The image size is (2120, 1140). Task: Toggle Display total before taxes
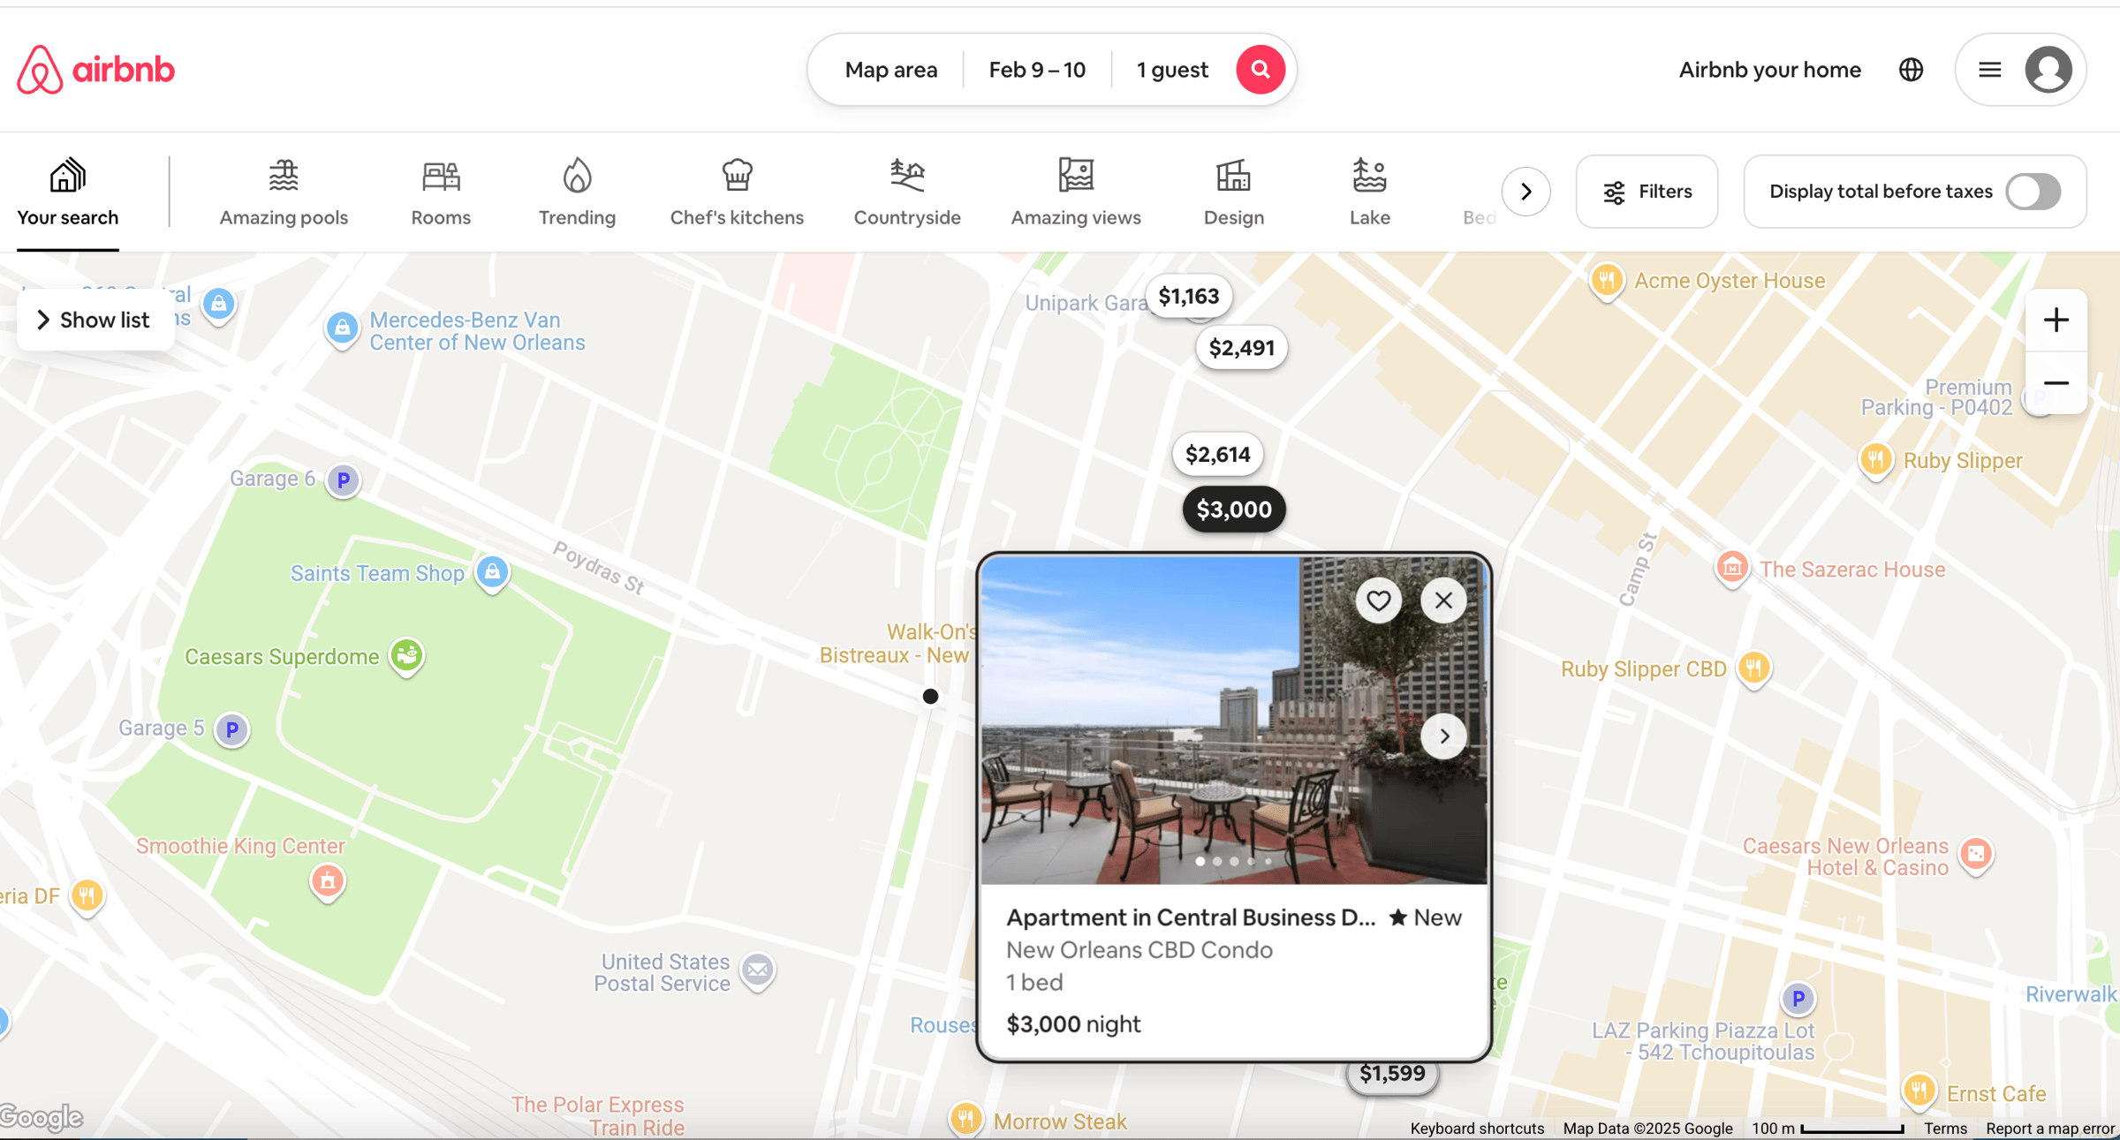(2033, 192)
